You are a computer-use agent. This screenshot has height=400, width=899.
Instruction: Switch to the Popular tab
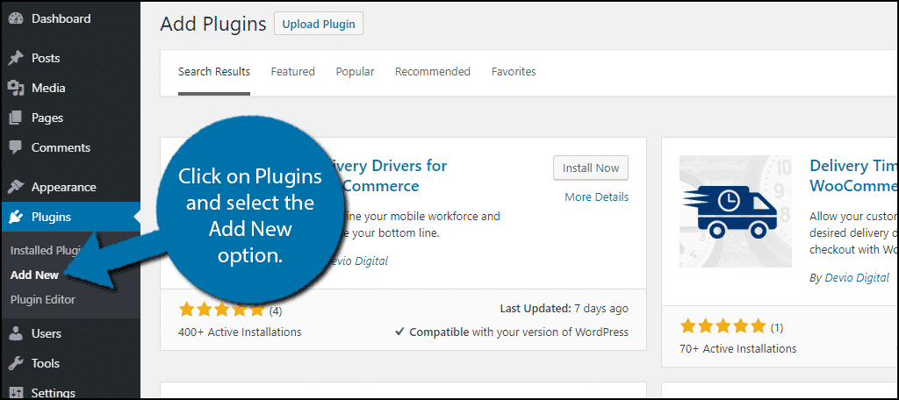click(355, 72)
